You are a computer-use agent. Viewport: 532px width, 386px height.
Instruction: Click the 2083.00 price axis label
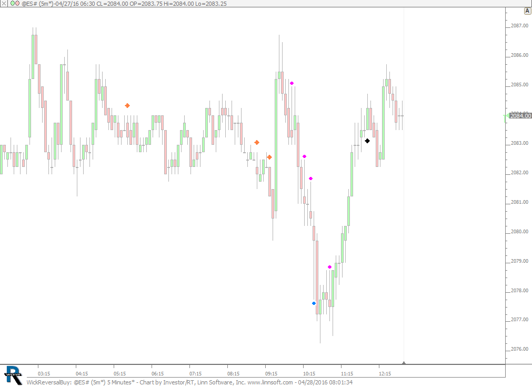click(x=519, y=143)
